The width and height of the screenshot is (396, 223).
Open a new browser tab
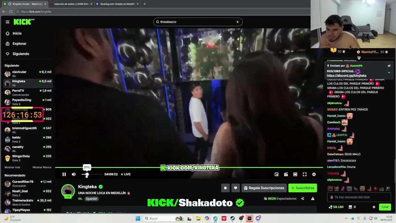point(144,4)
